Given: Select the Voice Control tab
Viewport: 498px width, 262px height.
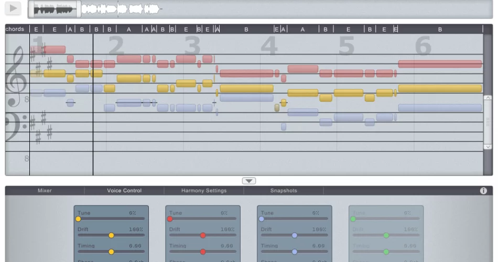Looking at the screenshot, I should 124,191.
